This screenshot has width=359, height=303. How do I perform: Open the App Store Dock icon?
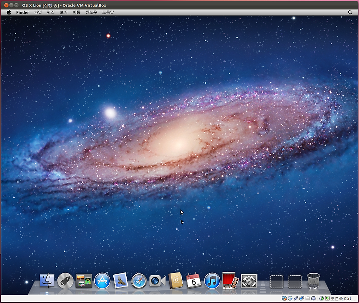[x=102, y=281]
